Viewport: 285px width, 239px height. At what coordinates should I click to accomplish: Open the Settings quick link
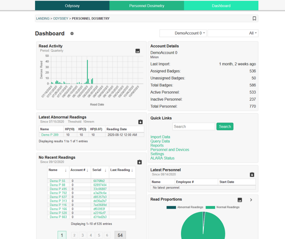157,154
